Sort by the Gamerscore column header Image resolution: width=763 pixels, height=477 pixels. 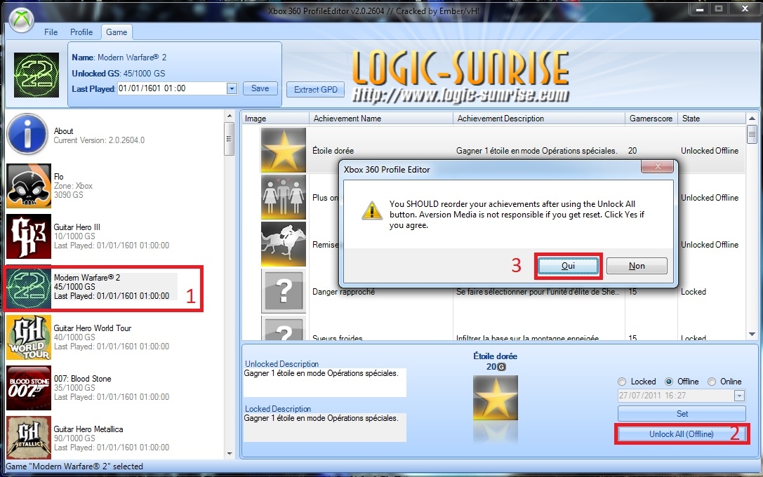click(651, 119)
